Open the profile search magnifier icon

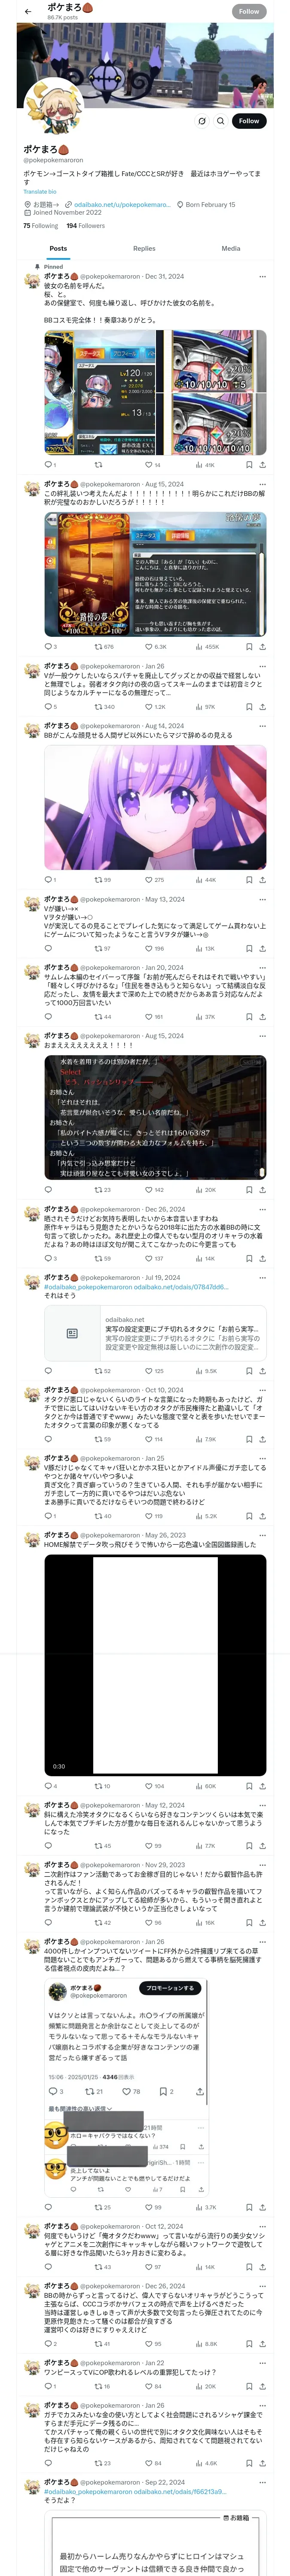point(221,121)
